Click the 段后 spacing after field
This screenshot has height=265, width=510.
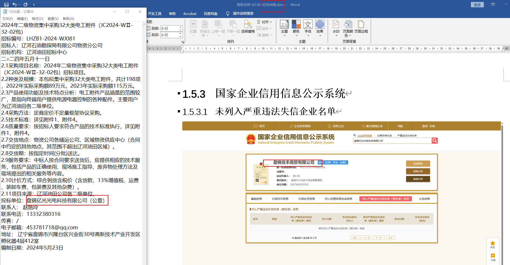pos(170,35)
